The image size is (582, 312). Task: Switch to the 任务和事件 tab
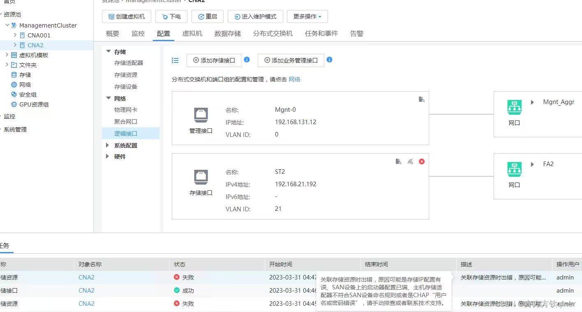(321, 34)
